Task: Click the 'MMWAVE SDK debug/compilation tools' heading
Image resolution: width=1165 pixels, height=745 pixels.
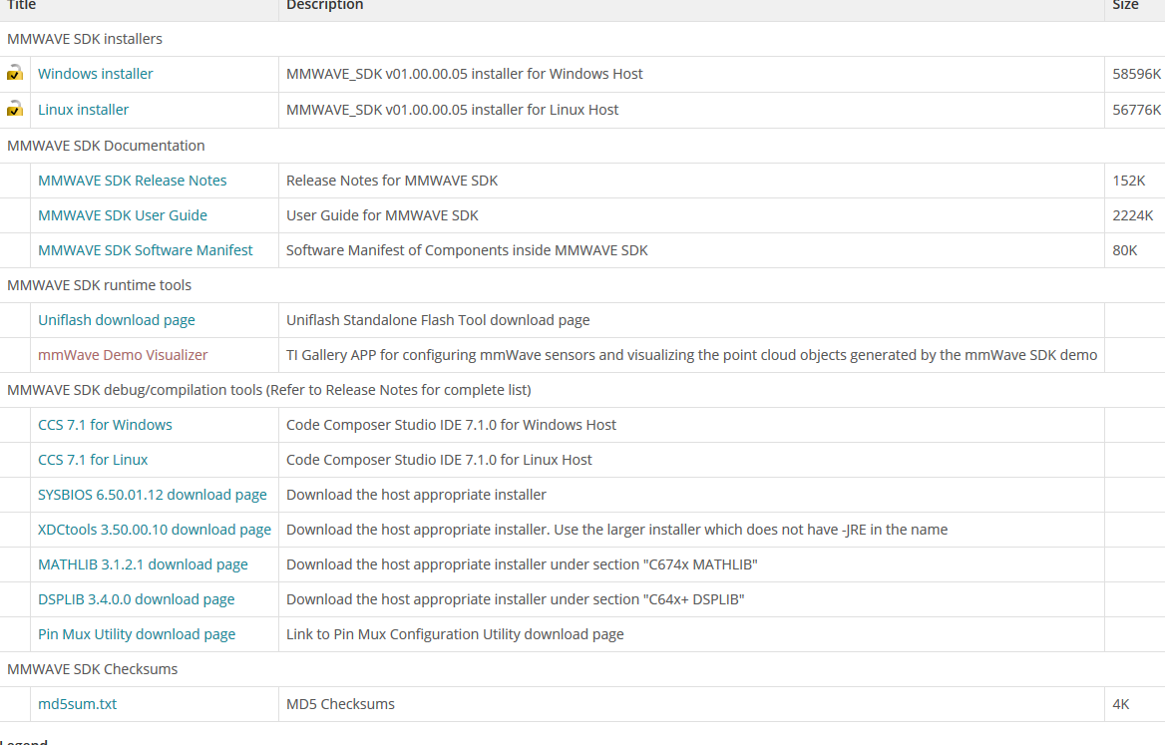Action: tap(269, 390)
